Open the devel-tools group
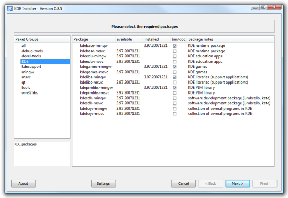 tap(31, 56)
